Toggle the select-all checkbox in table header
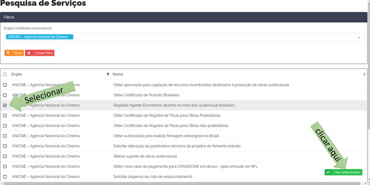The image size is (370, 185). coord(5,74)
